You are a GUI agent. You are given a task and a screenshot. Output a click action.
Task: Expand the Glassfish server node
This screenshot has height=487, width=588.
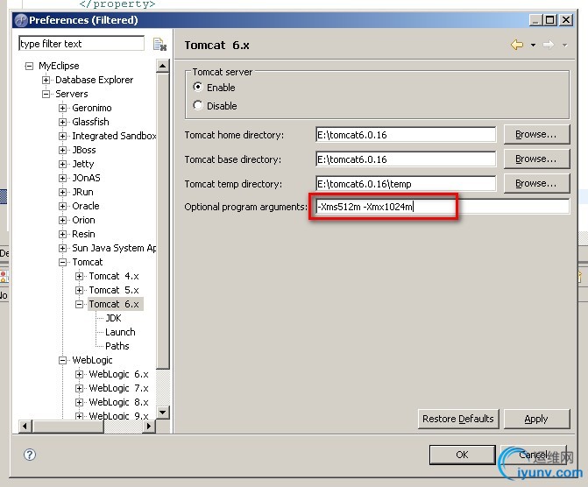62,122
